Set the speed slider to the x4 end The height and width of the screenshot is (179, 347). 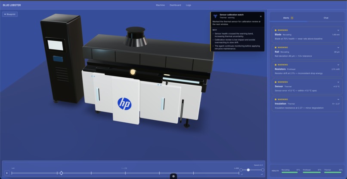pos(263,170)
